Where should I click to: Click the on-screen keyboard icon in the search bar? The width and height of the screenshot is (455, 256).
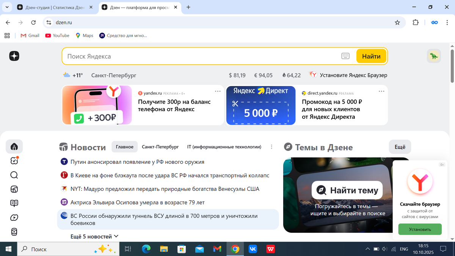pos(345,56)
